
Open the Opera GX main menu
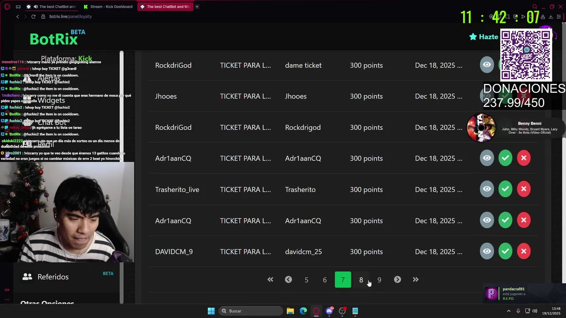pyautogui.click(x=7, y=7)
